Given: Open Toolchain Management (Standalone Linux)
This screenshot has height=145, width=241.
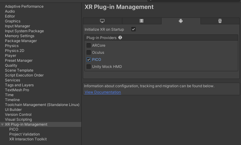Looking at the screenshot, I should 42,105.
